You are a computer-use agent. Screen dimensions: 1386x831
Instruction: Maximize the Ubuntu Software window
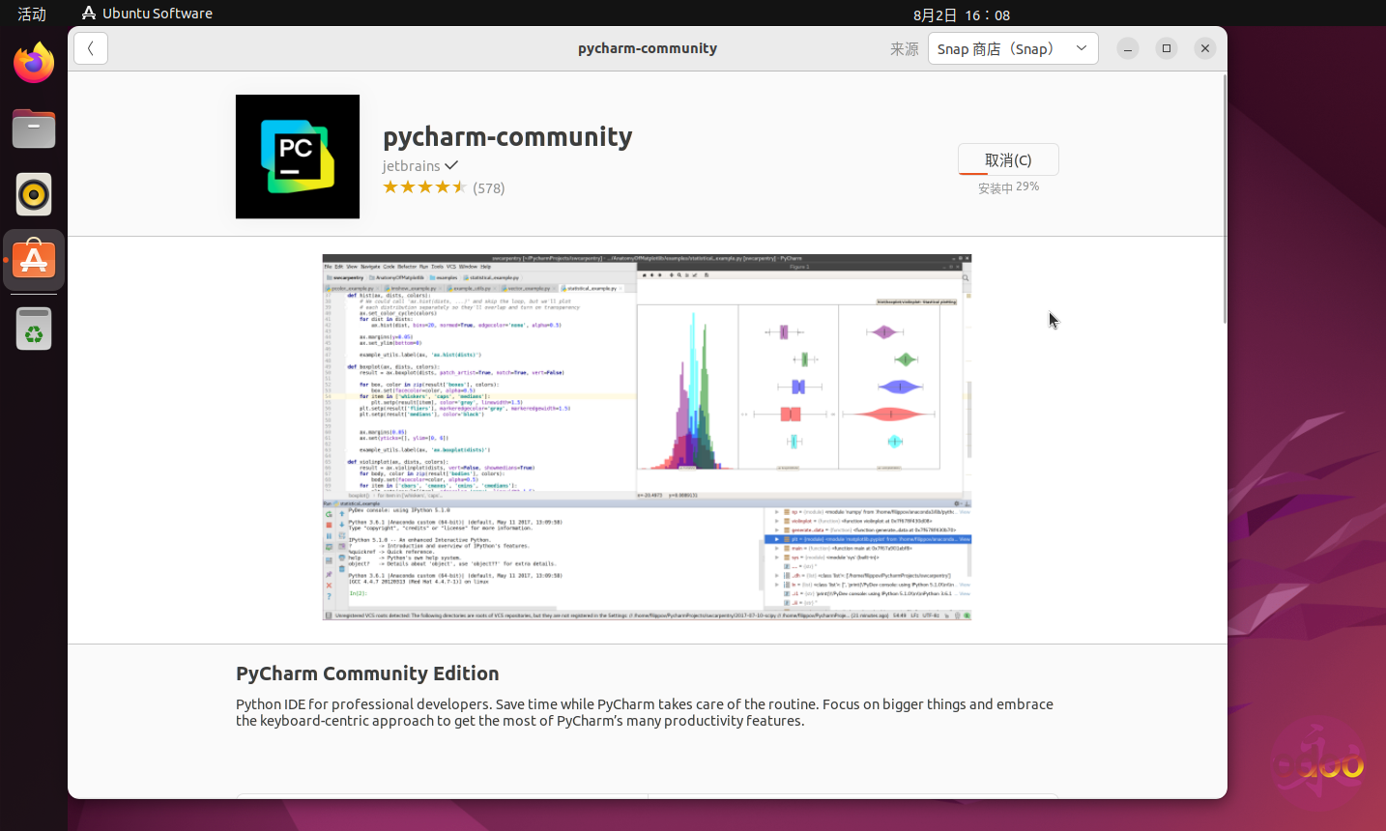pos(1167,48)
